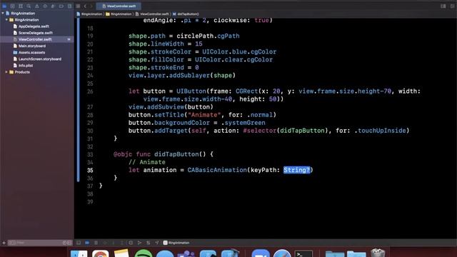Click the // Animate comment
Screen dimensions: 457x257
click(x=147, y=162)
